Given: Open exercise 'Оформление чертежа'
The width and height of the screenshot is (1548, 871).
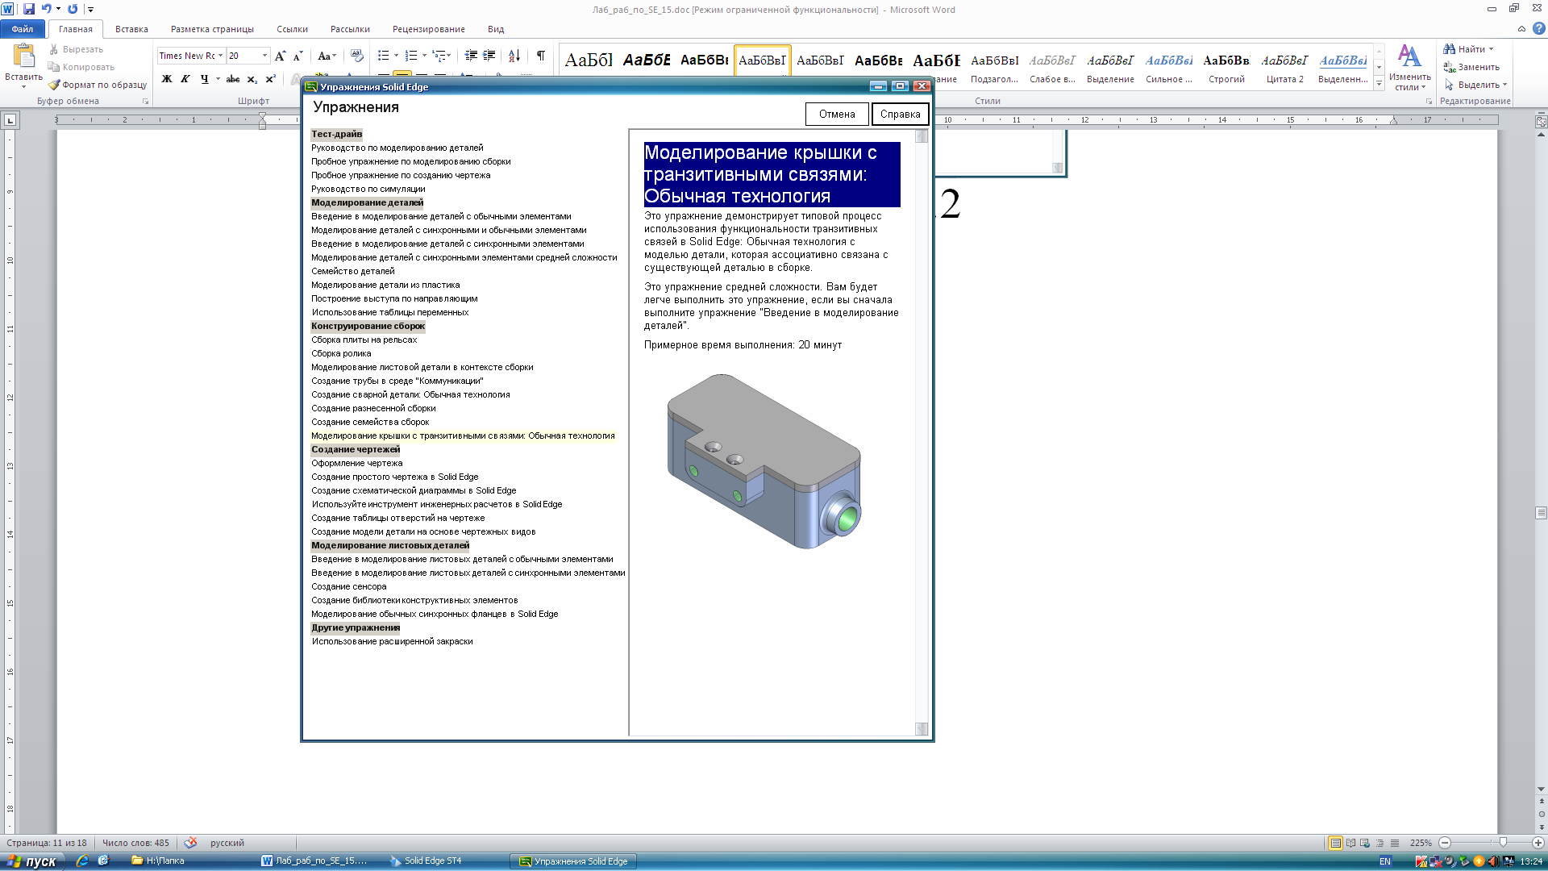Looking at the screenshot, I should click(x=356, y=463).
